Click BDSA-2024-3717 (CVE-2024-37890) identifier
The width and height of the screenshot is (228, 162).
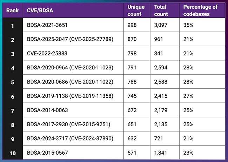tap(70, 139)
